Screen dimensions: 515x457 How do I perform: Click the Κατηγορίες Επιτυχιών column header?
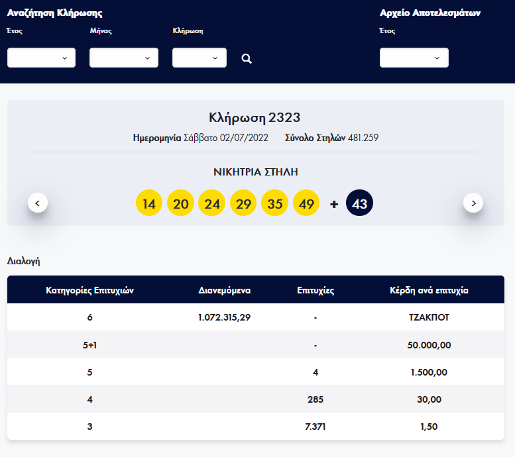90,290
